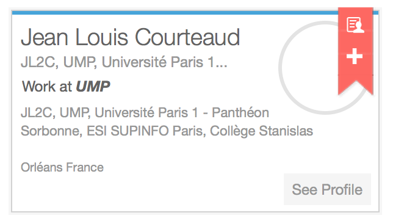
Task: Click the contact card icon on red ribbon
Action: (355, 25)
